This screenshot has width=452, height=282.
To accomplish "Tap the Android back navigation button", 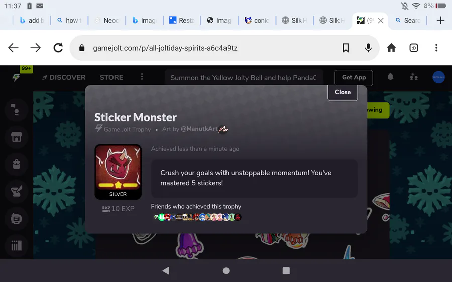I will pos(166,271).
